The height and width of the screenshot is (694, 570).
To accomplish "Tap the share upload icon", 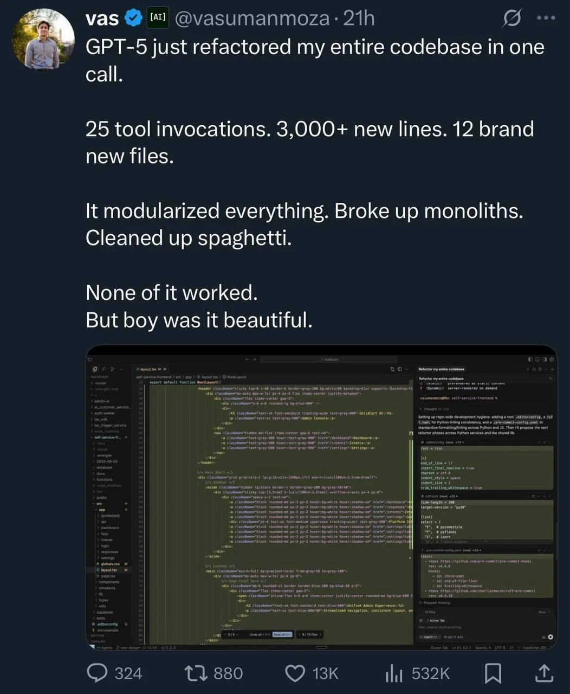I will (543, 673).
